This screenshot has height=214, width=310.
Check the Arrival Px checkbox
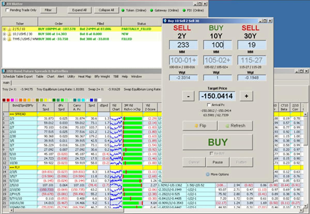point(209,105)
